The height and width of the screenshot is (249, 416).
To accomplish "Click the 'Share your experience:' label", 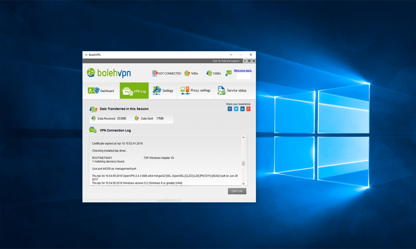I will pos(238,104).
